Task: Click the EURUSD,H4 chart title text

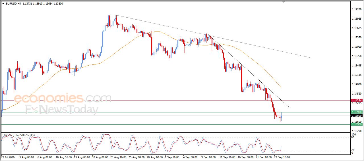Action: click(13, 4)
